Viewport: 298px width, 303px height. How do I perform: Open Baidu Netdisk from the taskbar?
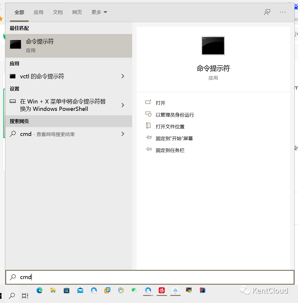tap(175, 291)
